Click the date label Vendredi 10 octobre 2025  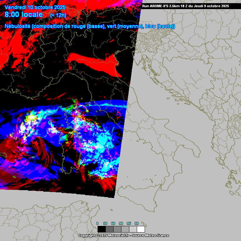[x=35, y=8]
